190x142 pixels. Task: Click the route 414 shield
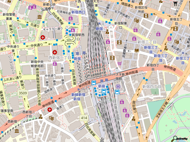point(84,118)
